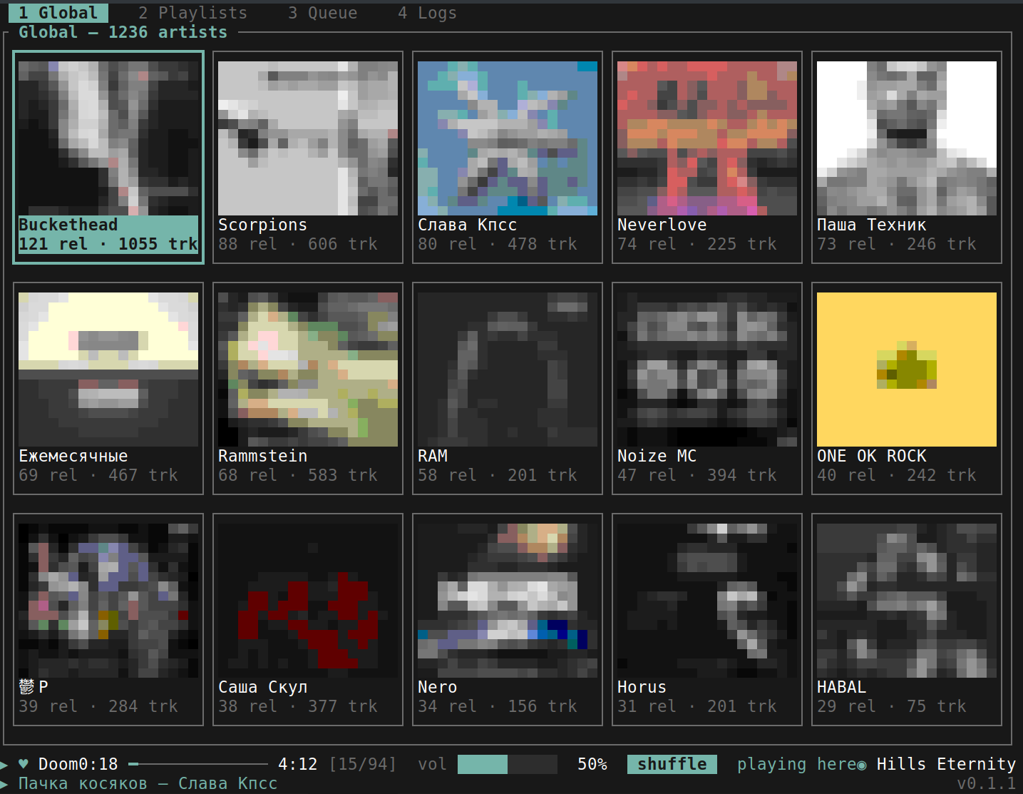This screenshot has width=1023, height=794.
Task: Pick the Паша Техник cover image
Action: point(907,138)
